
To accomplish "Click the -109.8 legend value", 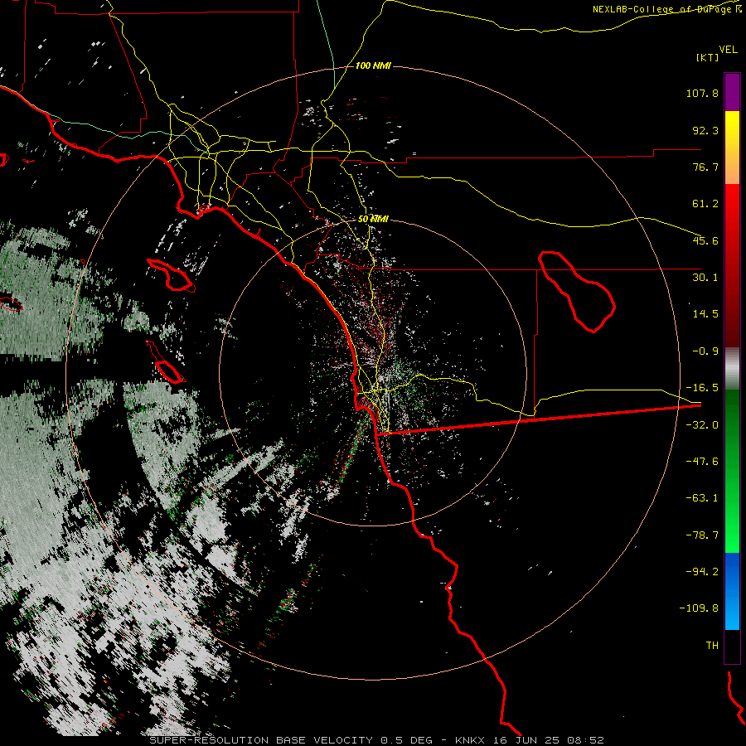I will coord(699,608).
